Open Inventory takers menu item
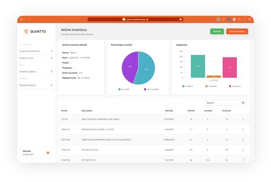Screen dimensions: 271x182 [36, 72]
